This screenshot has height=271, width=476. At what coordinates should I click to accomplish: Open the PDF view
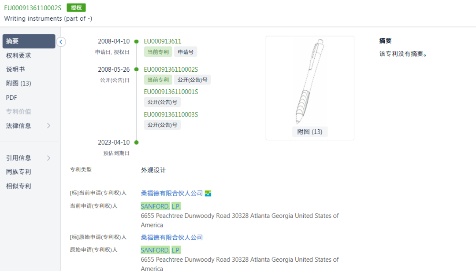tap(11, 98)
